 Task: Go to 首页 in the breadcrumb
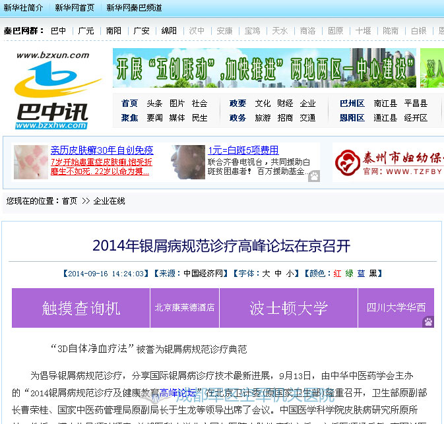(x=69, y=200)
